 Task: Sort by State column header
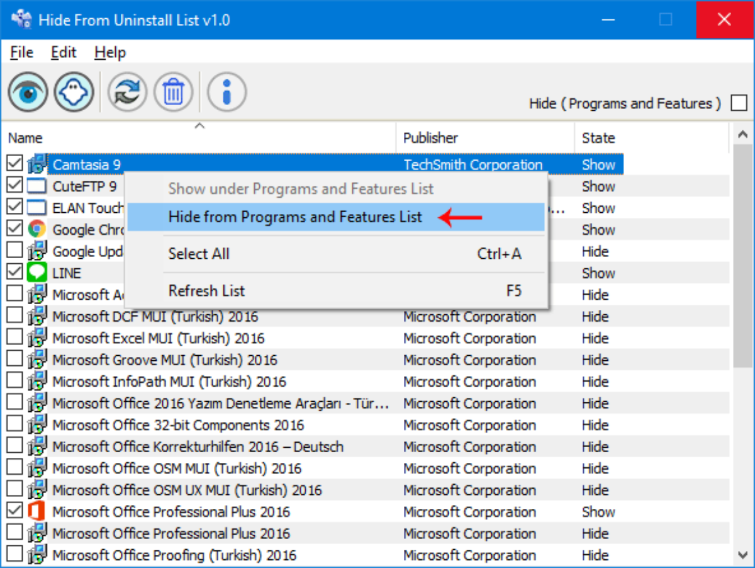(x=598, y=138)
